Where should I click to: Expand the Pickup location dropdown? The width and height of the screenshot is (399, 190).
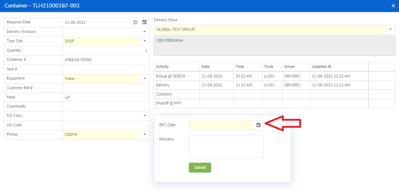[144, 134]
